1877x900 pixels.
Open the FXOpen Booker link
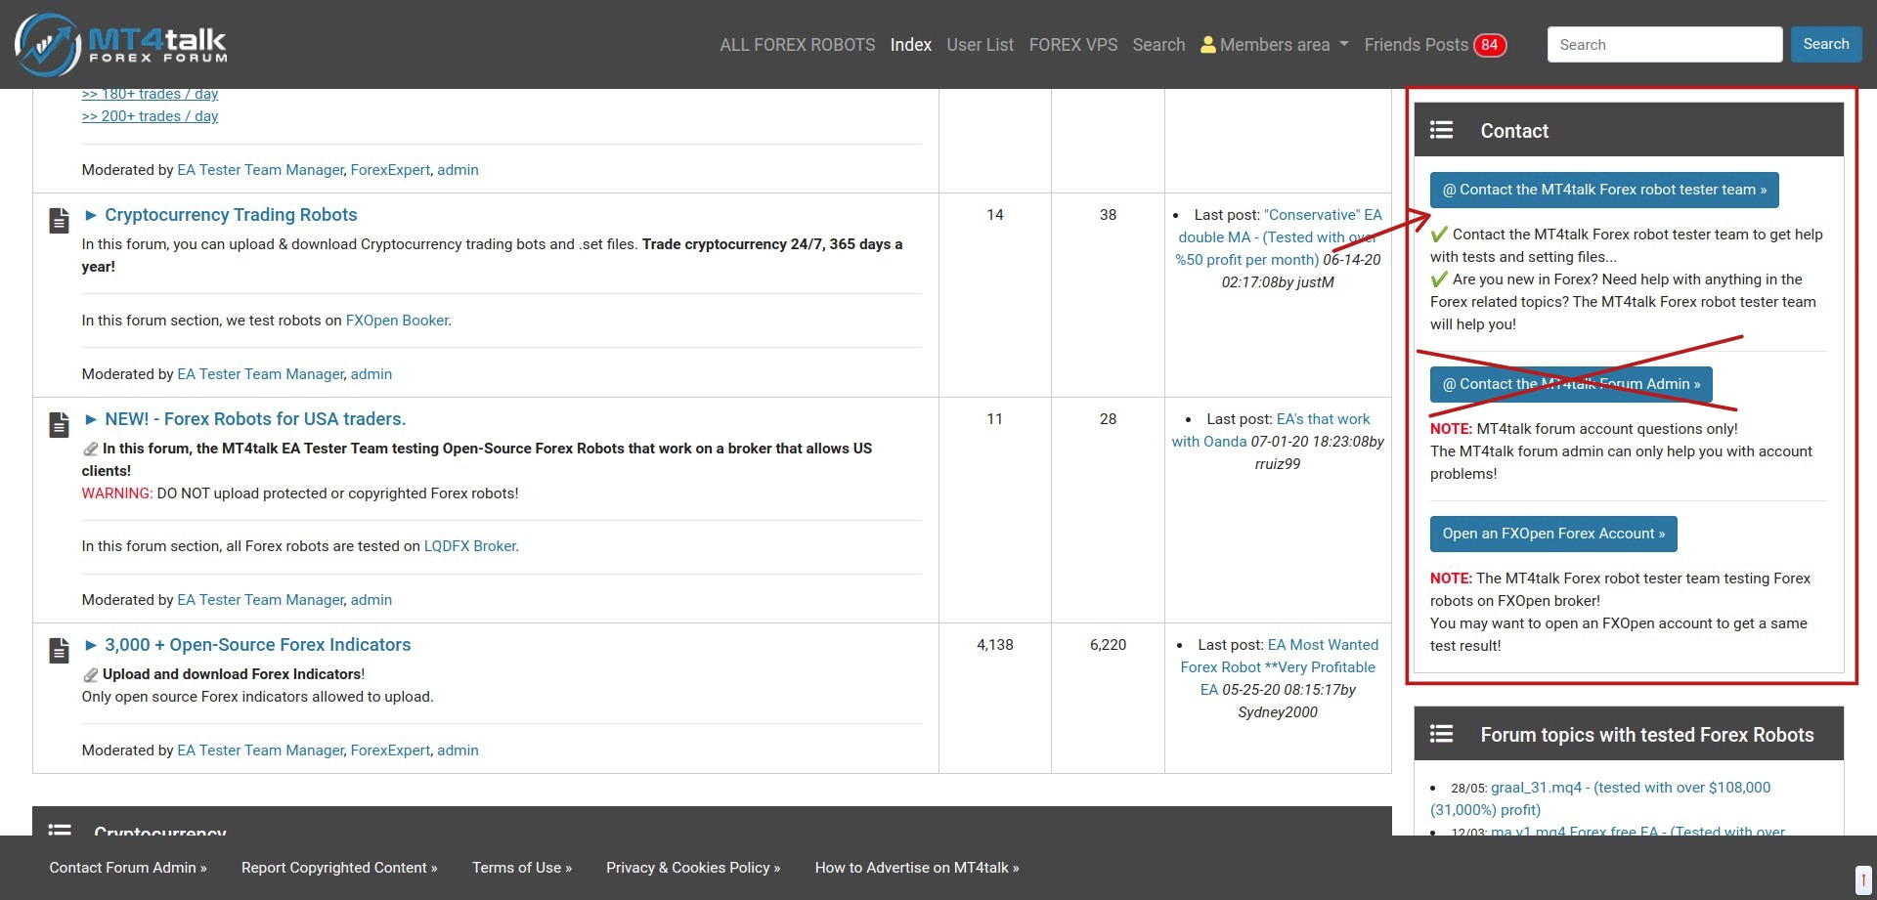point(397,321)
